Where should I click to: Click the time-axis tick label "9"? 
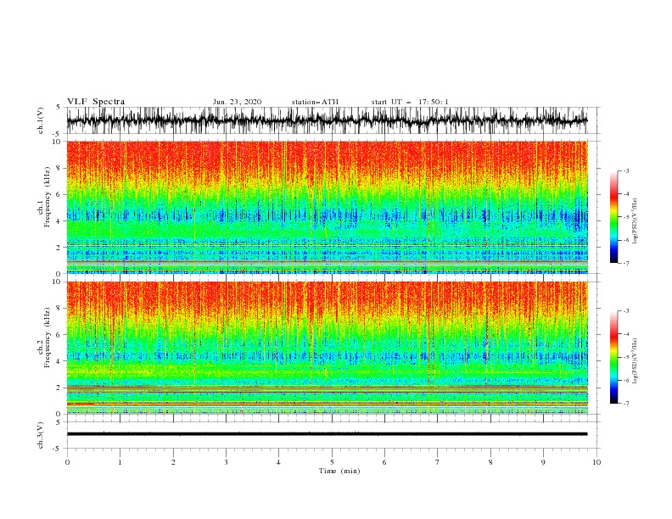point(543,462)
